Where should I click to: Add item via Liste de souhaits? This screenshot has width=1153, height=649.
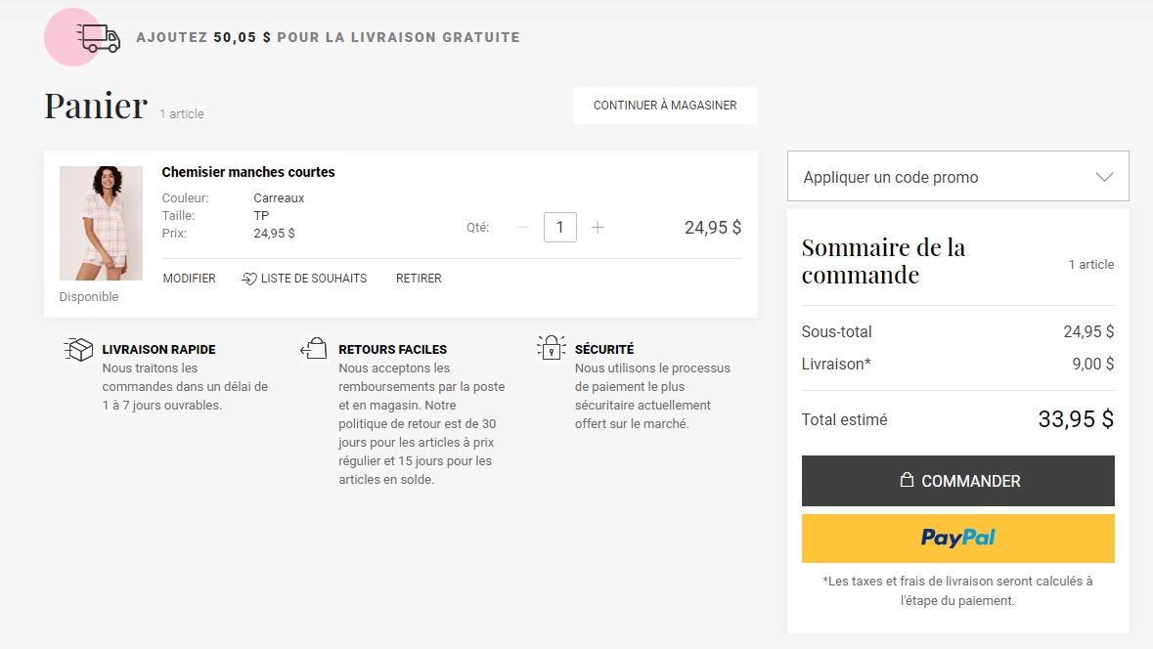tap(304, 279)
